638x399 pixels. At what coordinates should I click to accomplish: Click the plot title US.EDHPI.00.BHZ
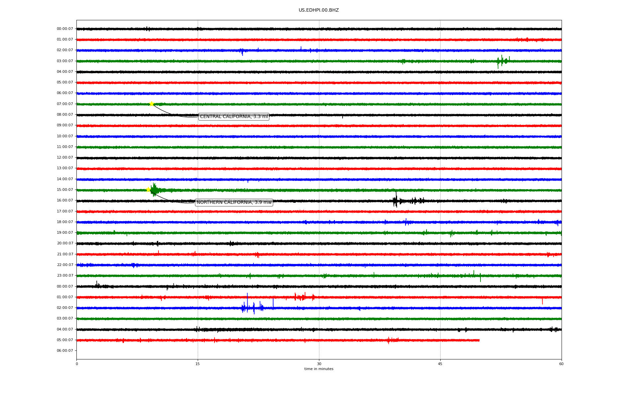point(319,10)
